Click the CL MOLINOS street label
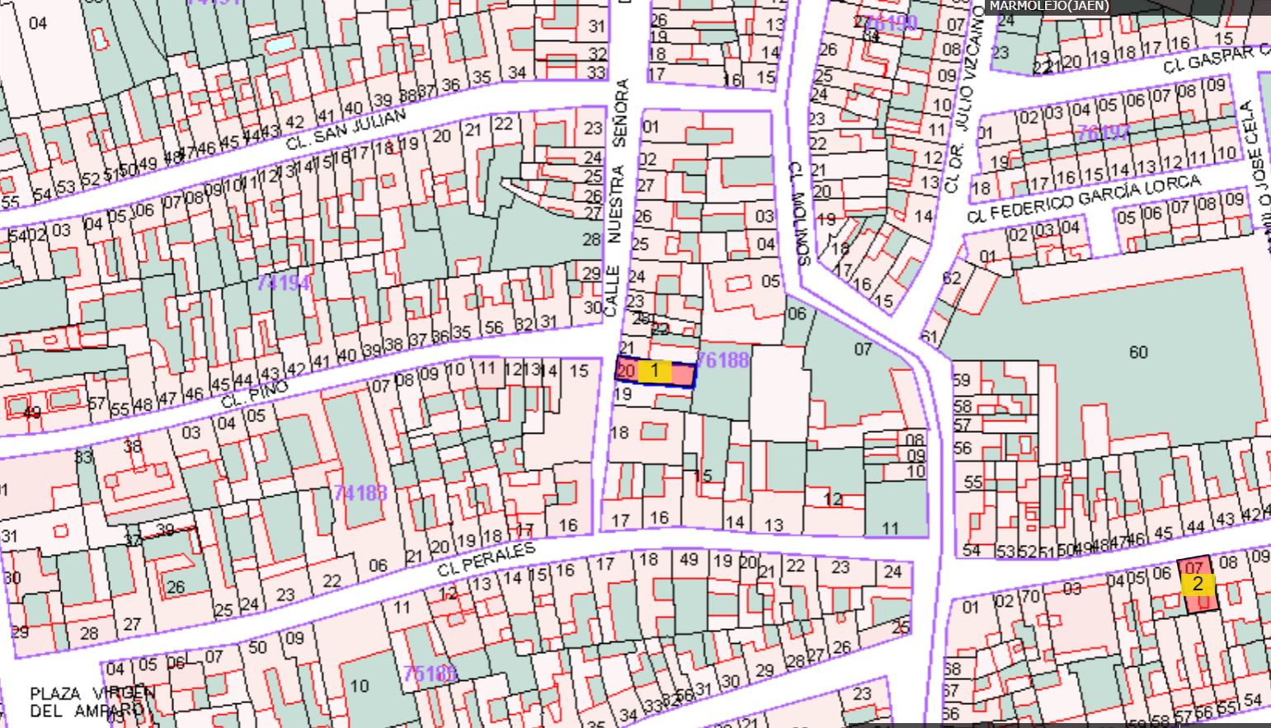 pyautogui.click(x=801, y=213)
